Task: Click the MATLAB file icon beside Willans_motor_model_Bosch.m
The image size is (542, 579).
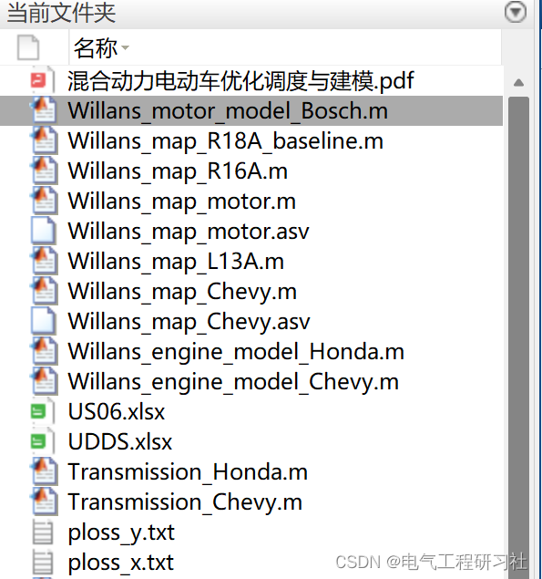Action: coord(44,110)
